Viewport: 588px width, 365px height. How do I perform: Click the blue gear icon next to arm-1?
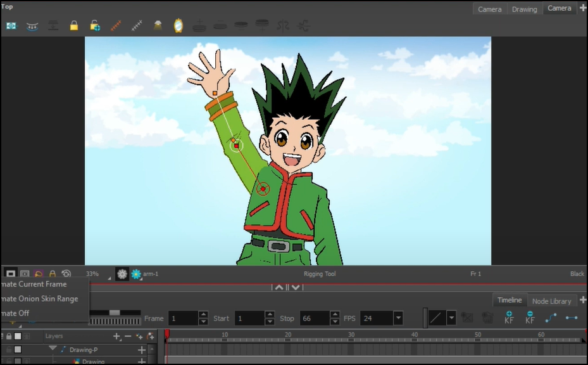[x=135, y=274]
